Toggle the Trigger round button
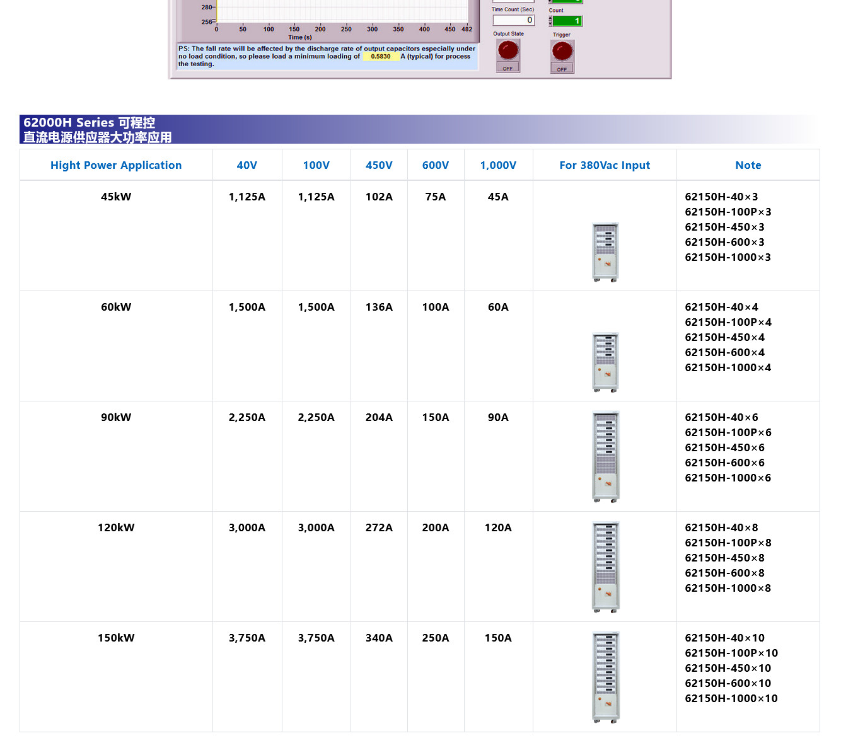The image size is (841, 743). pos(562,51)
